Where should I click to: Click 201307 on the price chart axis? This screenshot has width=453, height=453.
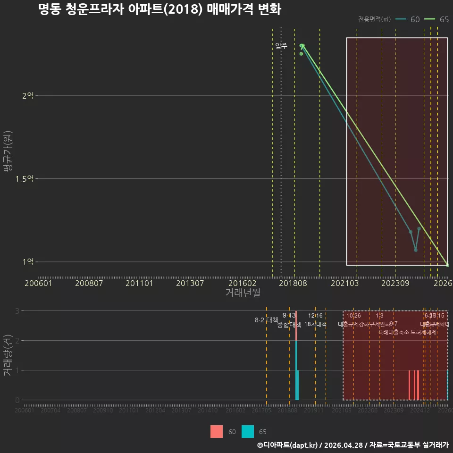click(x=190, y=283)
